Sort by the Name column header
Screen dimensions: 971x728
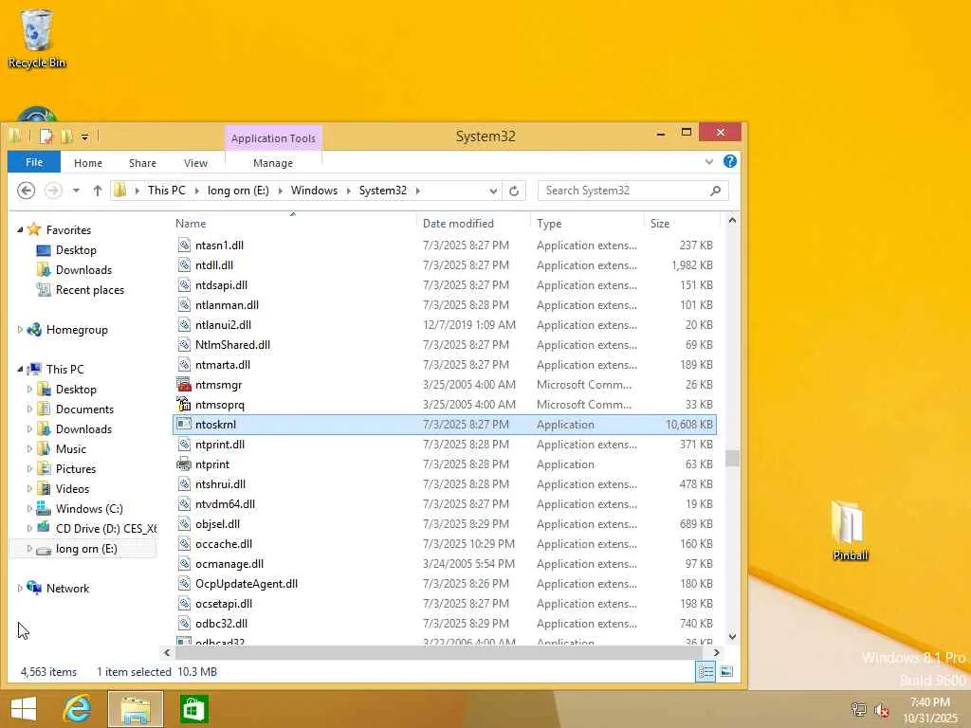(x=294, y=224)
